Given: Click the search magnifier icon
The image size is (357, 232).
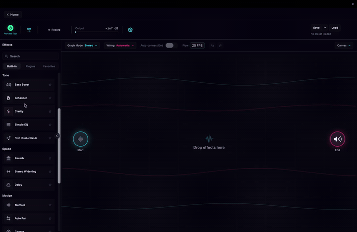Looking at the screenshot, I should coord(6,56).
